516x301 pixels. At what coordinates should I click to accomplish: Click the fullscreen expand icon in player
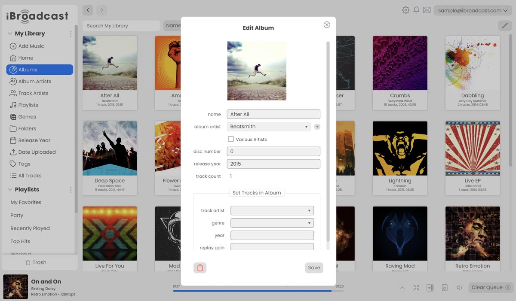click(416, 288)
